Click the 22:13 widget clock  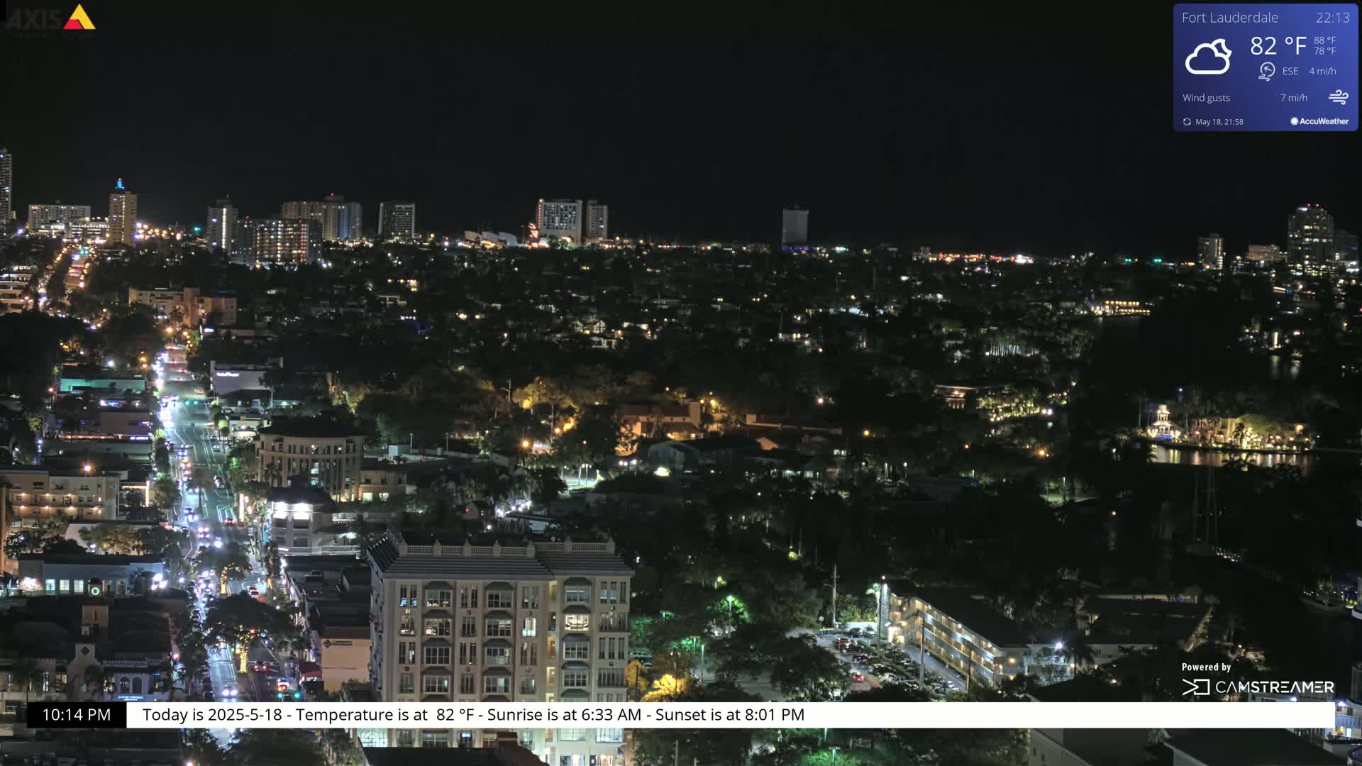click(1332, 18)
